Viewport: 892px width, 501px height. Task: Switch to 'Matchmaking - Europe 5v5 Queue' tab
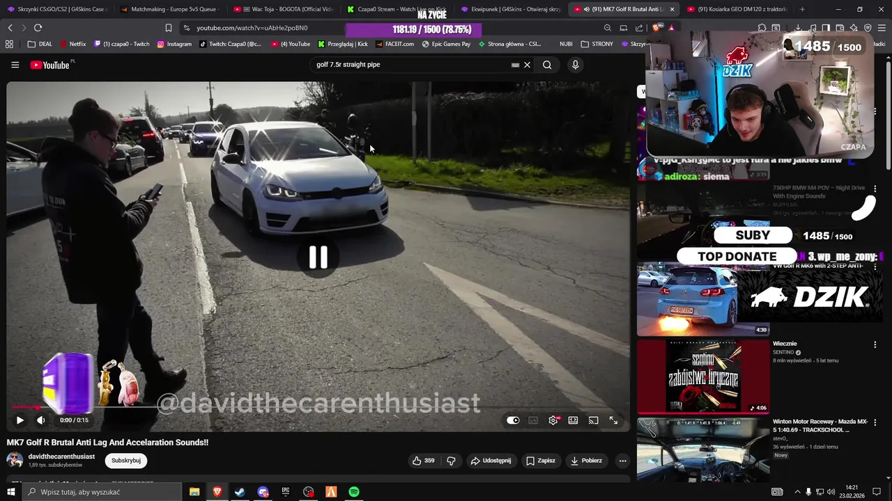tap(169, 9)
